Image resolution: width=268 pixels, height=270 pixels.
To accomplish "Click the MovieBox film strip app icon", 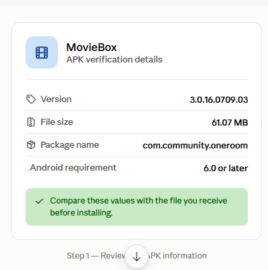I will pos(42,52).
